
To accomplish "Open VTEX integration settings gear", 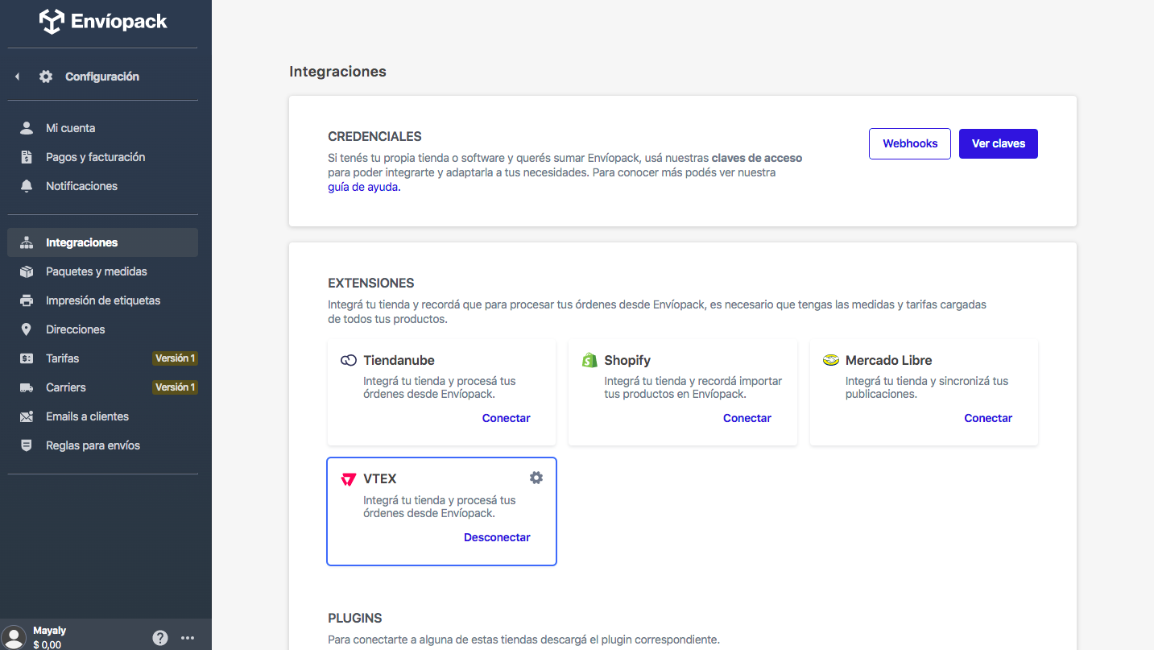I will [536, 478].
